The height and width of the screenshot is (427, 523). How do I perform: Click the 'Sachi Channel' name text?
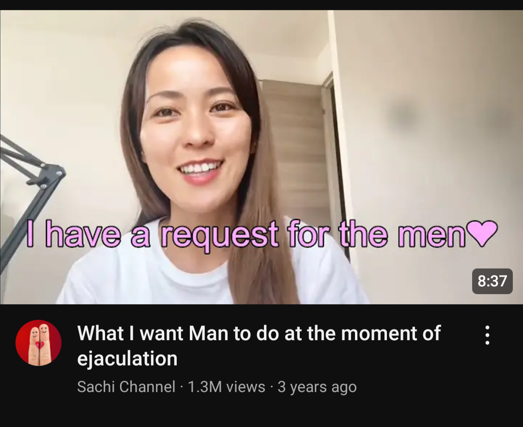pos(126,387)
